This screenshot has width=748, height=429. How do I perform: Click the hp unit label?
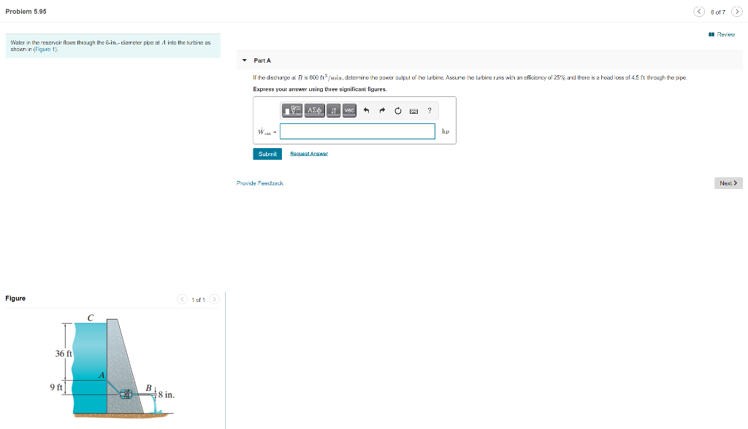pyautogui.click(x=446, y=131)
